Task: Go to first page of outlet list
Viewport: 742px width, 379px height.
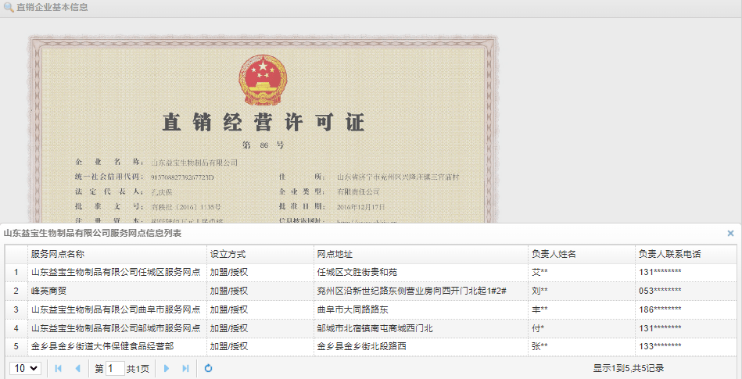Action: tap(59, 368)
